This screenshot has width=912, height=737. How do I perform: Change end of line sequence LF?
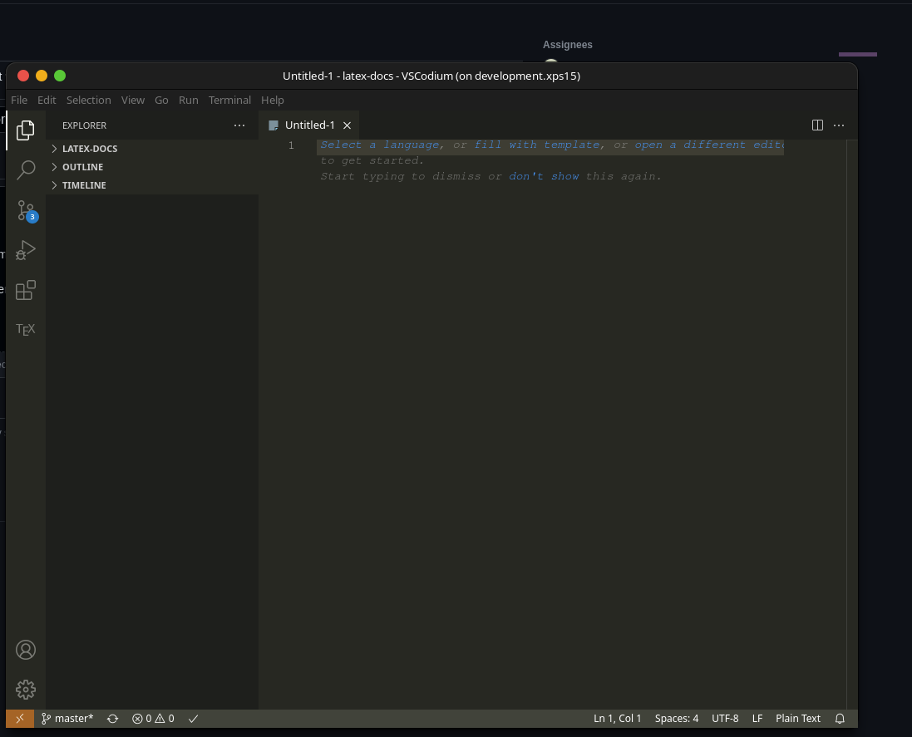(757, 719)
